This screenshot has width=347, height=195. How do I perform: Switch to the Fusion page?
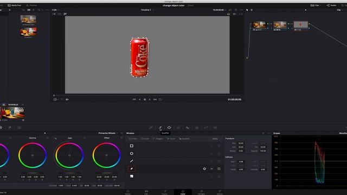[x=165, y=192]
